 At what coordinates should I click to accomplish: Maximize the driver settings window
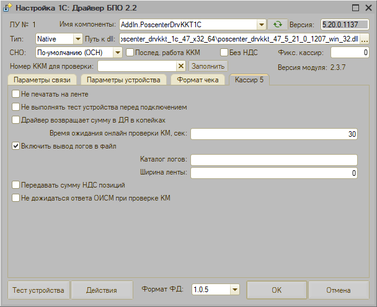coord(355,8)
